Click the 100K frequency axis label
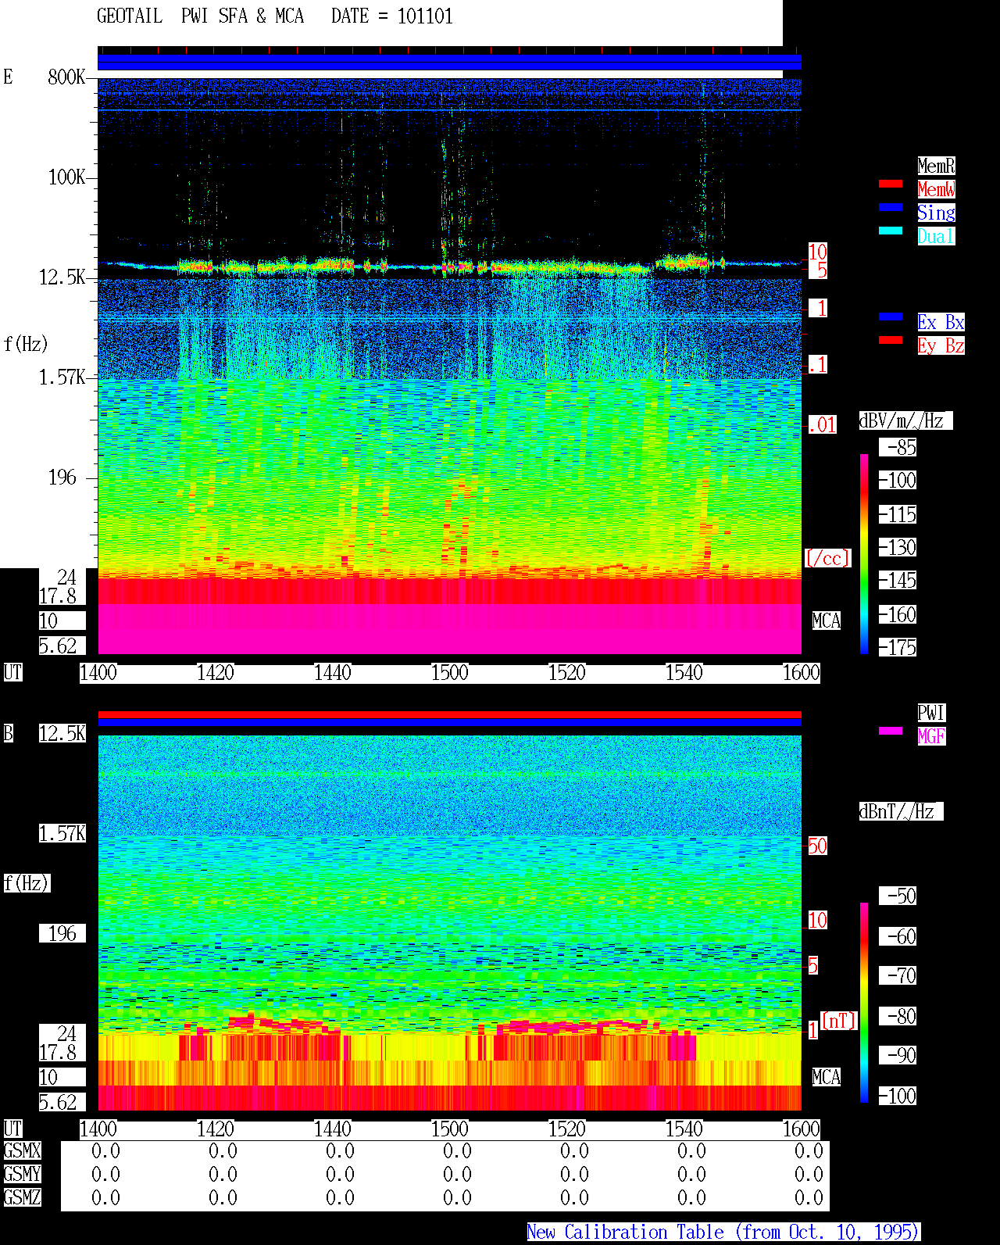1000x1245 pixels. (x=66, y=177)
